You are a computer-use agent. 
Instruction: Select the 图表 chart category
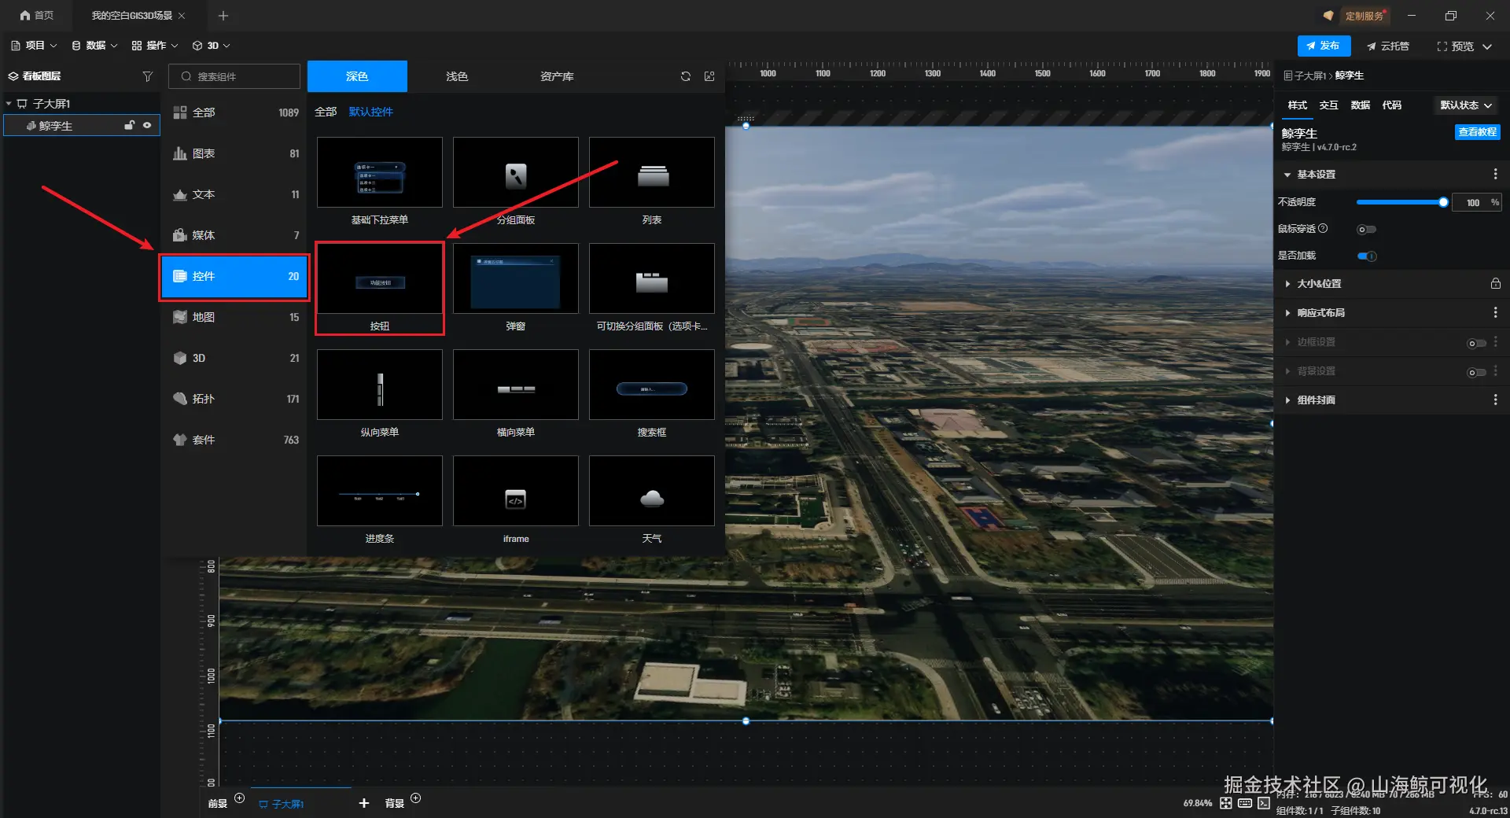(x=235, y=153)
